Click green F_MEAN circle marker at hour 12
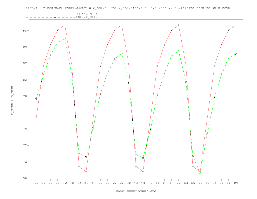This screenshot has height=199, width=257. [x=65, y=39]
